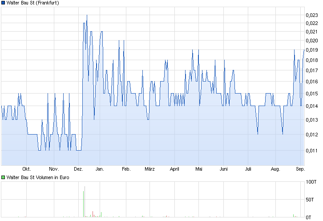Click the blue legend square beside Walter Bau St
The image size is (323, 221).
(x=3, y=3)
